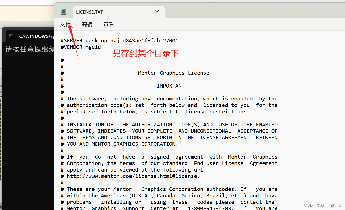Click the 请按任意键继续 text in the console
Screen dimensions: 345x210
pyautogui.click(x=30, y=49)
